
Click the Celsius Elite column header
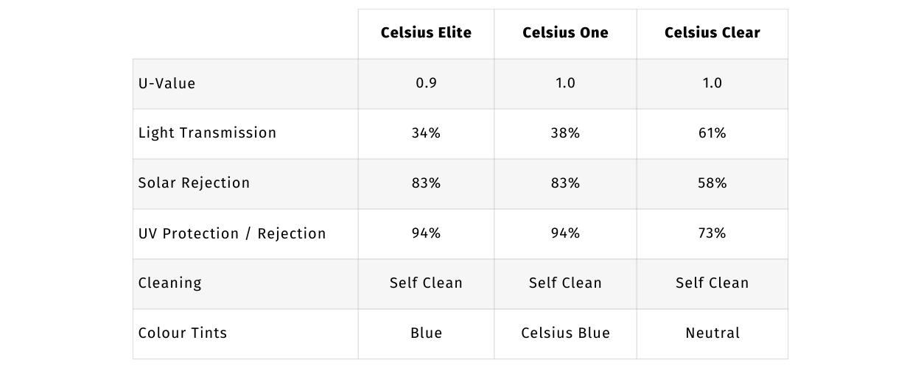tap(426, 33)
